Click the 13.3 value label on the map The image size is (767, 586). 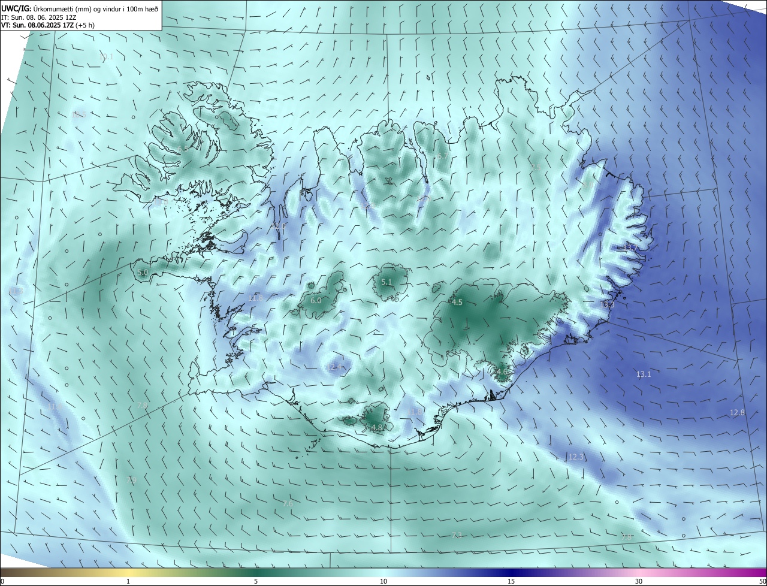(x=607, y=304)
